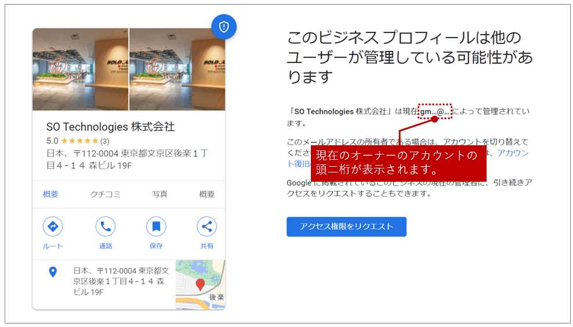Click the review count (3)
The image size is (573, 327).
point(104,141)
